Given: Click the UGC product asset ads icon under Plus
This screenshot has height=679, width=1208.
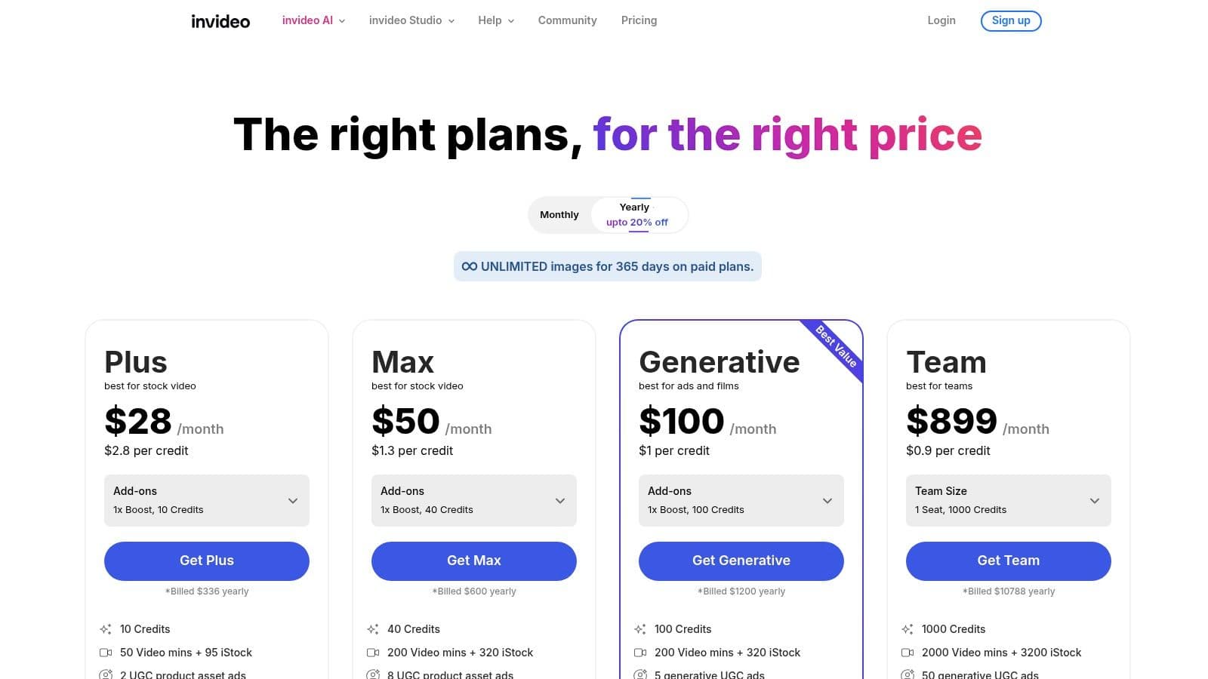Looking at the screenshot, I should [x=106, y=674].
